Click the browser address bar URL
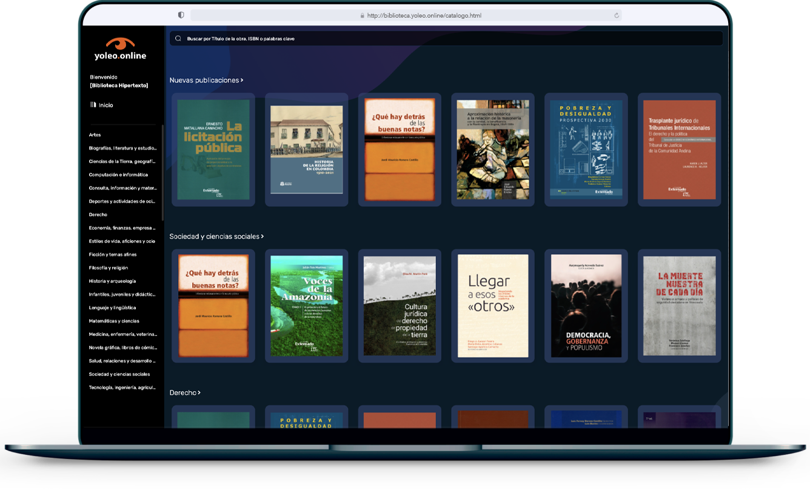Image resolution: width=810 pixels, height=490 pixels. [x=424, y=16]
